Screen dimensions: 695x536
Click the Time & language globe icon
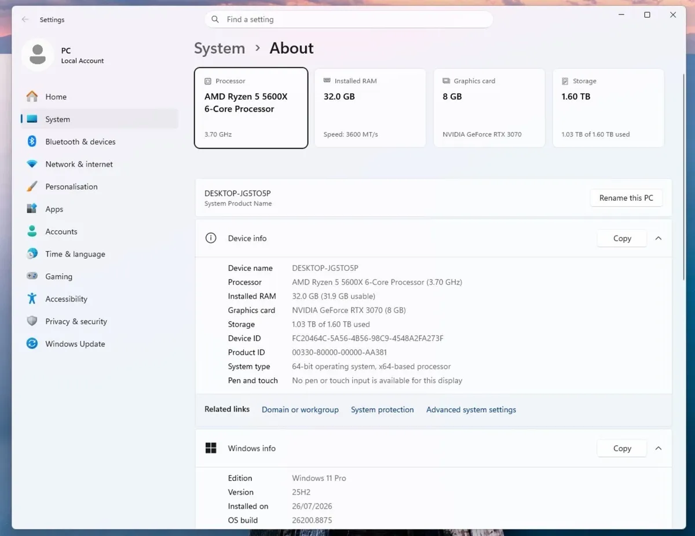pyautogui.click(x=32, y=254)
